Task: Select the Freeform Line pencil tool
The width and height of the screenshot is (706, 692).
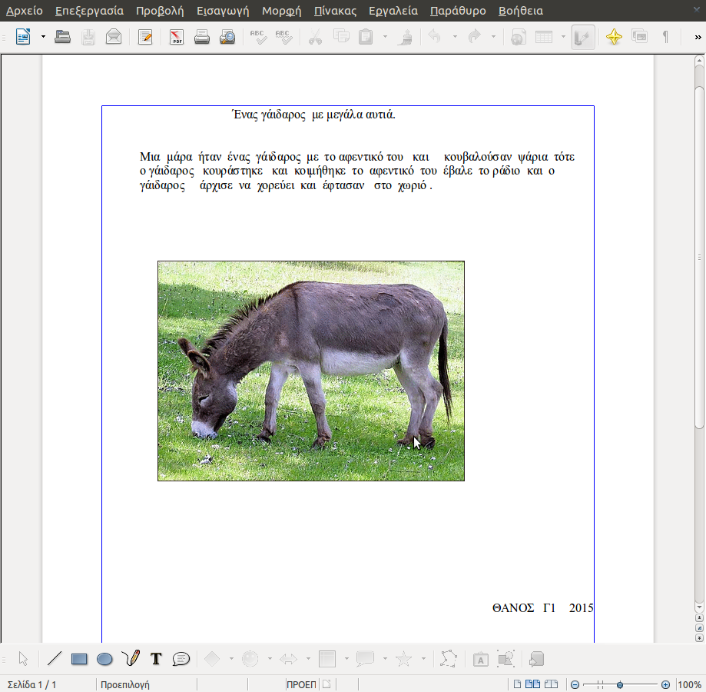Action: tap(131, 659)
